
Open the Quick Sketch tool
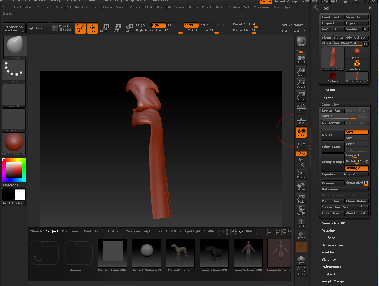click(x=62, y=28)
